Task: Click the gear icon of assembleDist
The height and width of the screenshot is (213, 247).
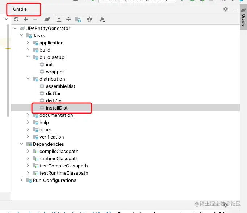Action: tap(42, 86)
